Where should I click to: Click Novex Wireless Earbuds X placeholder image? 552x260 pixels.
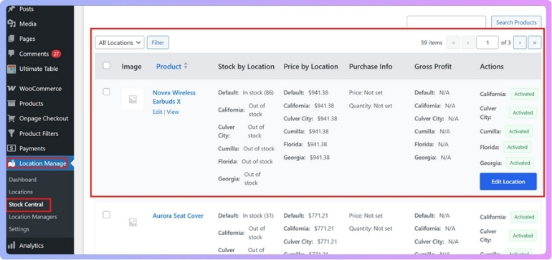pos(133,100)
